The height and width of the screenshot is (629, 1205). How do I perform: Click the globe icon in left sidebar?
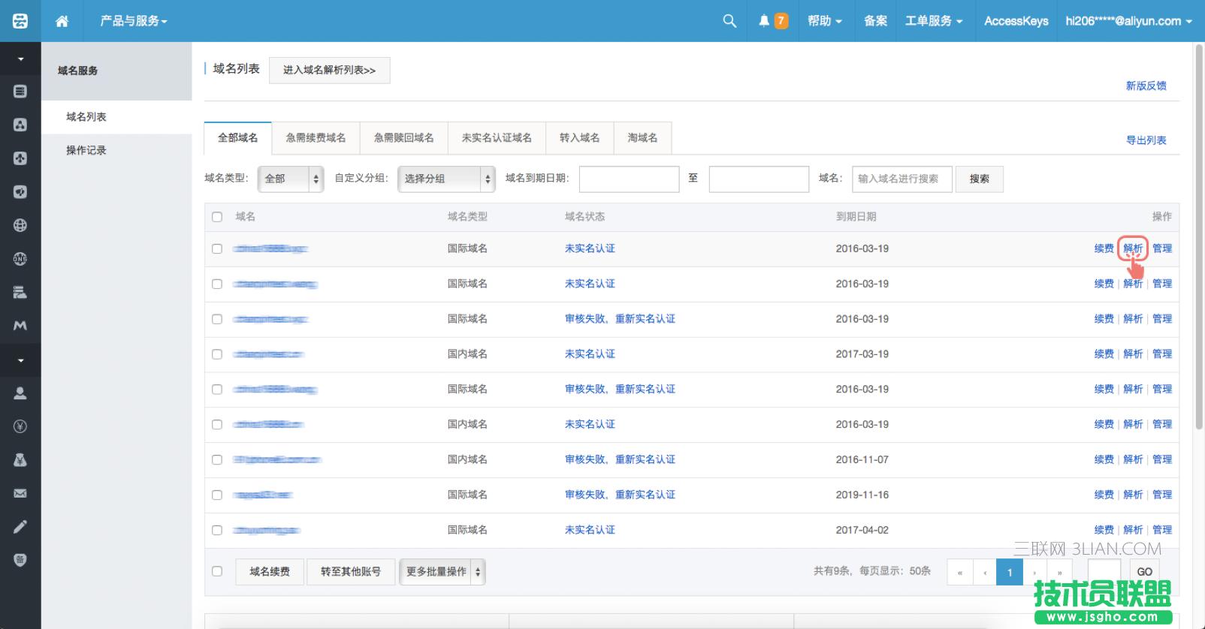pos(20,225)
